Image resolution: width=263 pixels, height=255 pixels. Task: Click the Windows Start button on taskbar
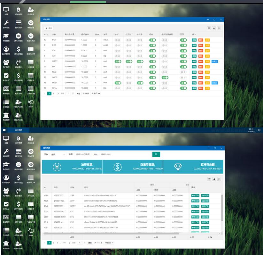coord(4,130)
